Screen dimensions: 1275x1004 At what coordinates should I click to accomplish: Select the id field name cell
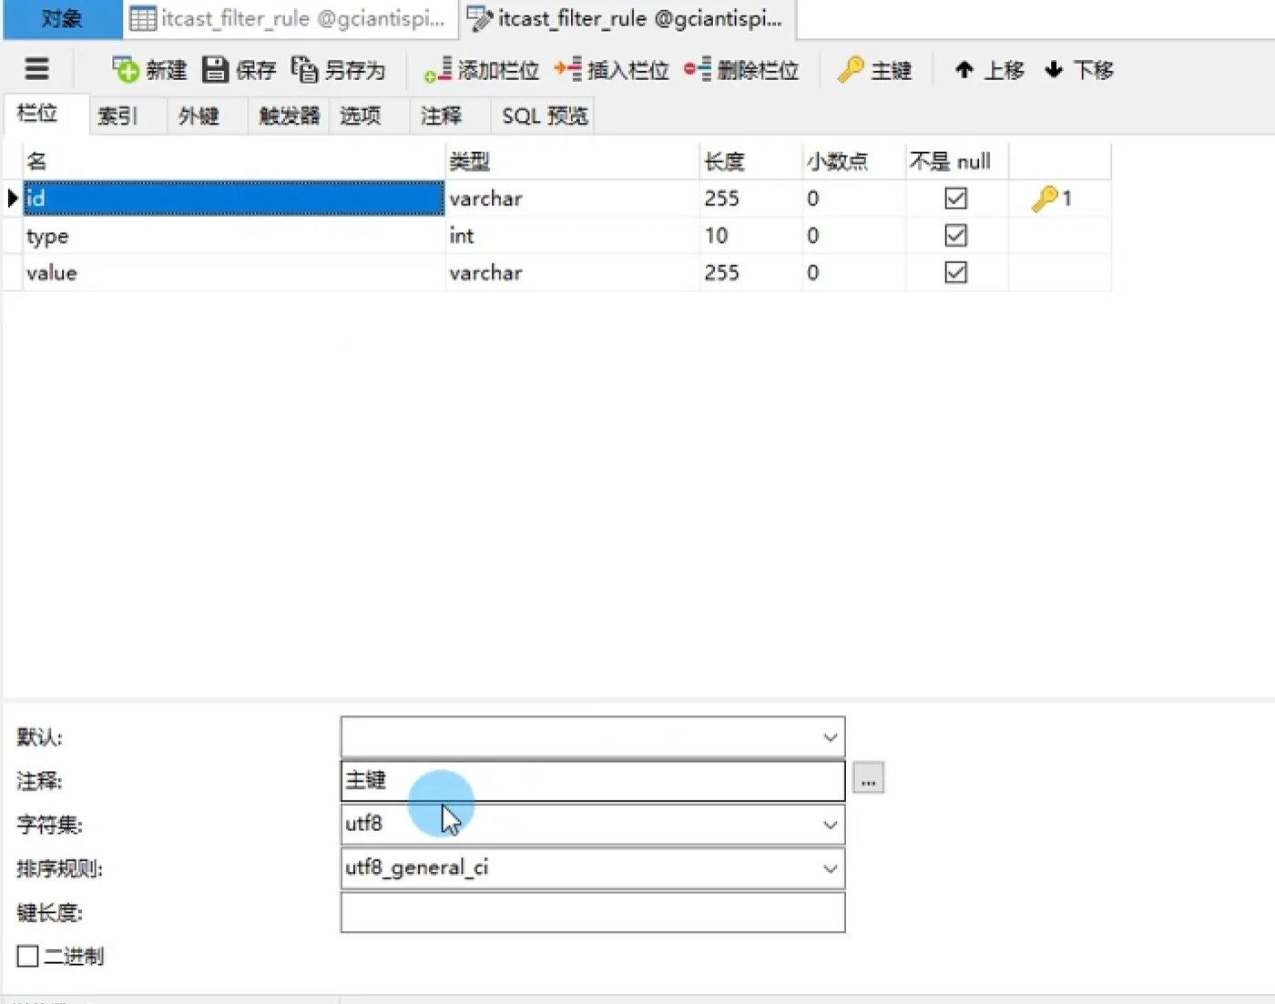click(x=234, y=198)
